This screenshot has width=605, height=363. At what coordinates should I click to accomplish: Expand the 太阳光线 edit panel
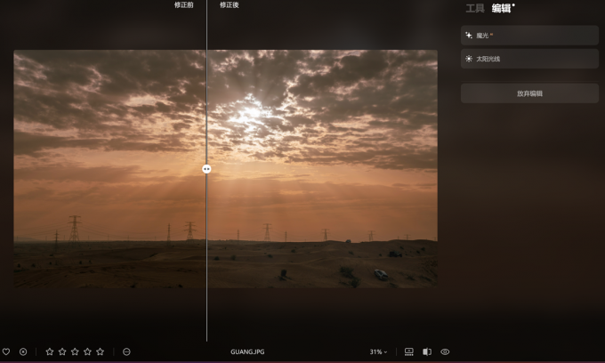529,59
